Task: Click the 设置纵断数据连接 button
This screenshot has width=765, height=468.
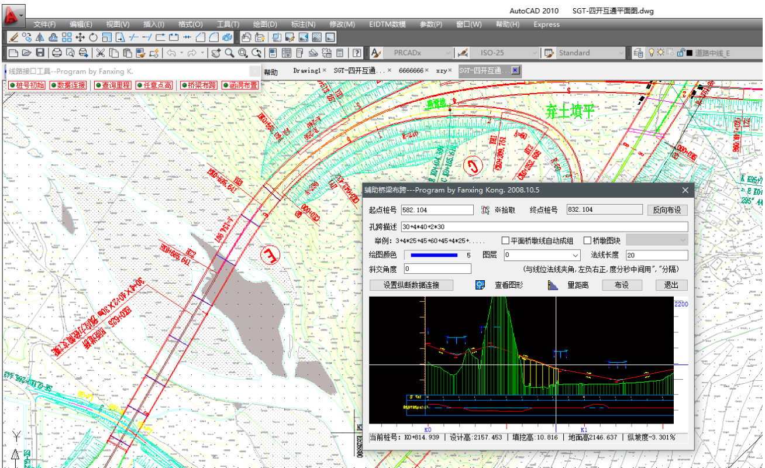Action: [412, 285]
